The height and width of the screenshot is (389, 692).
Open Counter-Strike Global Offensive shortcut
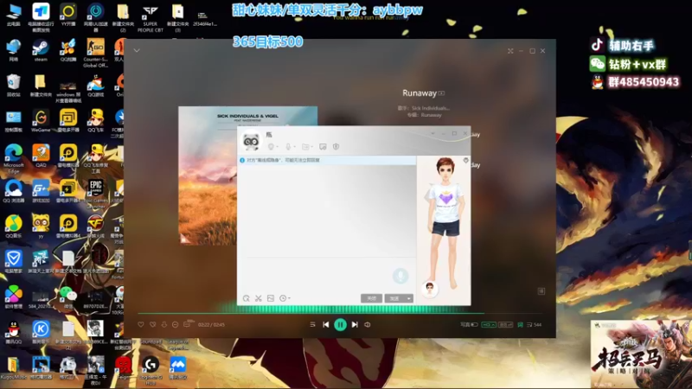click(x=95, y=53)
